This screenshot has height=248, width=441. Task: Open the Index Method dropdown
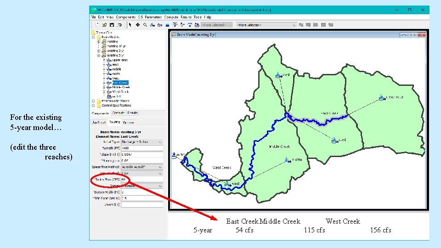(x=142, y=174)
